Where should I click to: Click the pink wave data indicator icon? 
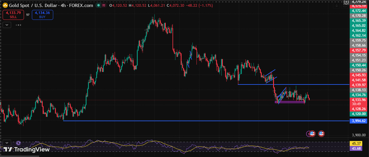click(104, 6)
